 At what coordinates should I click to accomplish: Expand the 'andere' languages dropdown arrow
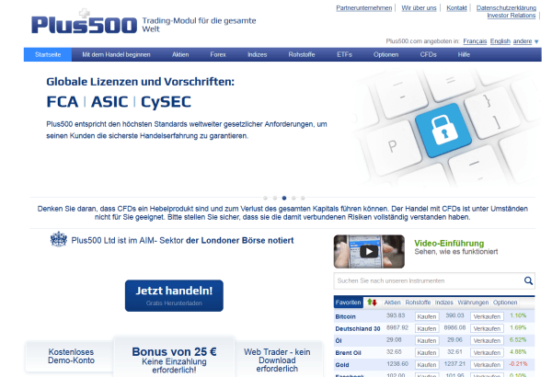[x=536, y=41]
